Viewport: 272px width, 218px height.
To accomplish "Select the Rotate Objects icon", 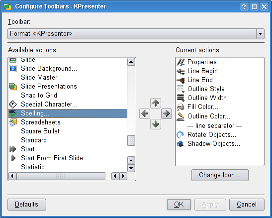I will tap(181, 135).
